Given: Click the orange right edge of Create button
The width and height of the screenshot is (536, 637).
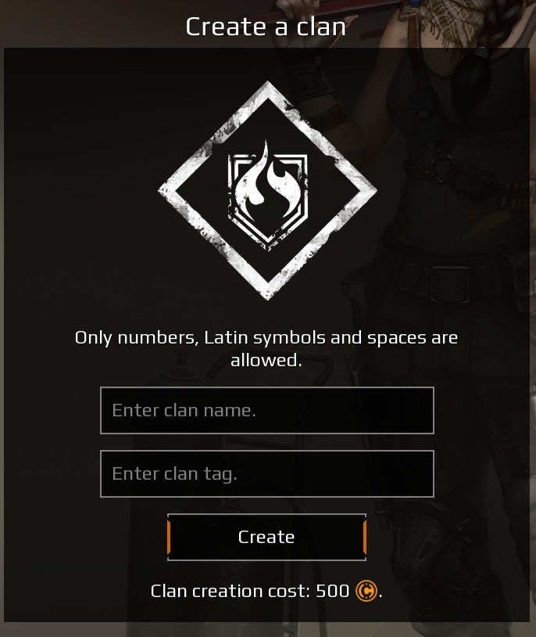Looking at the screenshot, I should (x=365, y=537).
